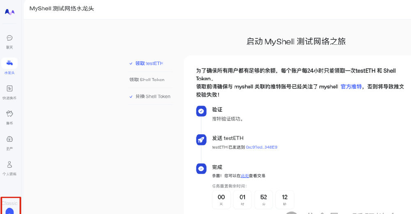Open the assets (资产) gauge icon
411x214 pixels.
pos(9,139)
